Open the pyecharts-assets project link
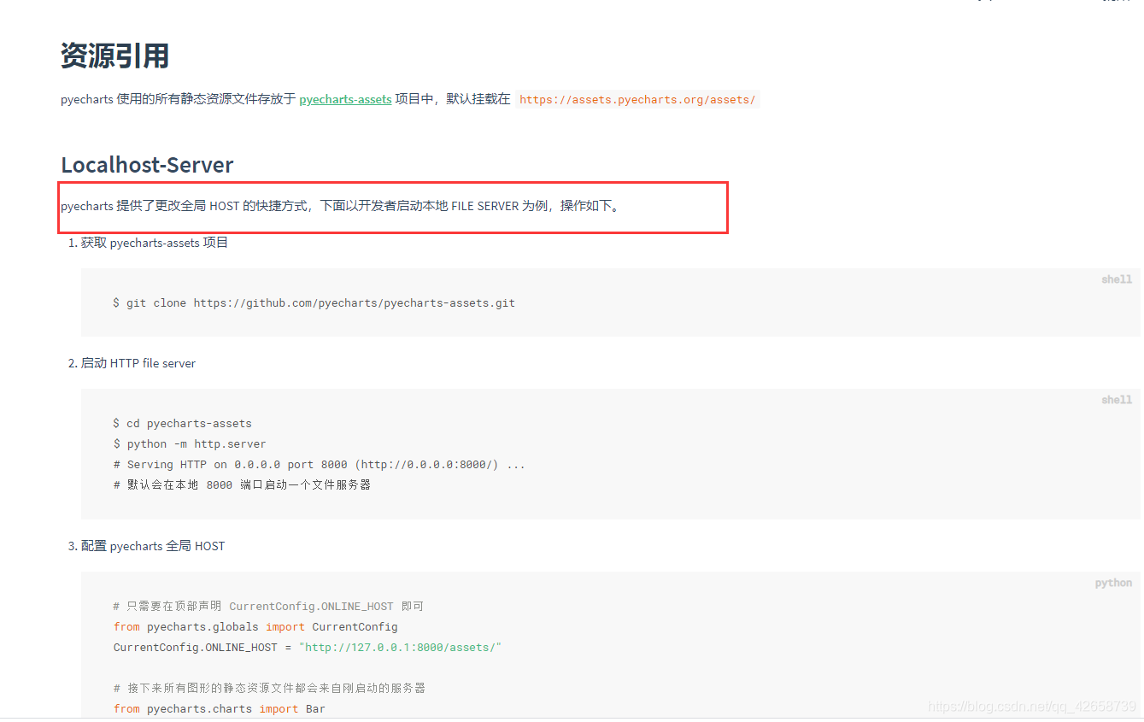The height and width of the screenshot is (722, 1144). pyautogui.click(x=345, y=99)
